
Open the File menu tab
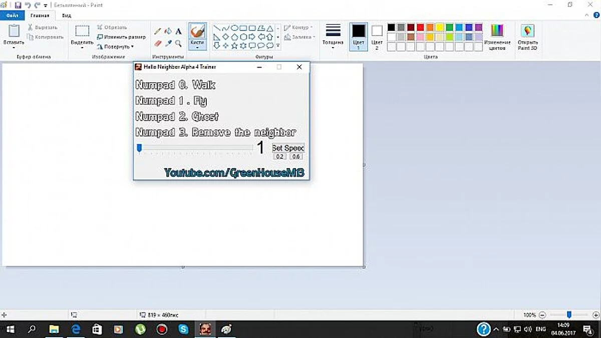(12, 16)
